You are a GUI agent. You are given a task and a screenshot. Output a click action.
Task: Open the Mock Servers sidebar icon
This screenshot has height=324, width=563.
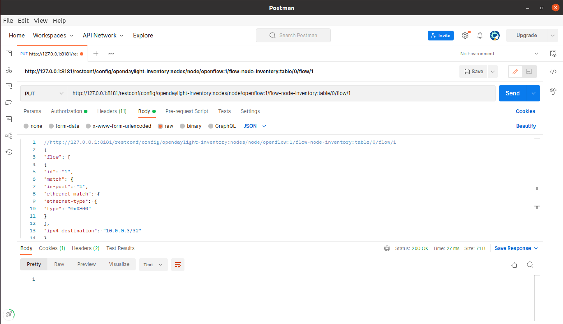(9, 103)
